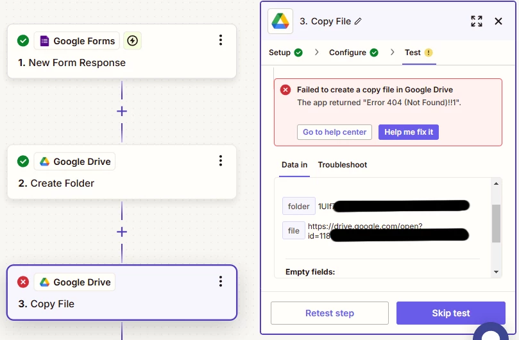The image size is (519, 340).
Task: Click the Google Drive logo in the panel header
Action: pyautogui.click(x=280, y=21)
